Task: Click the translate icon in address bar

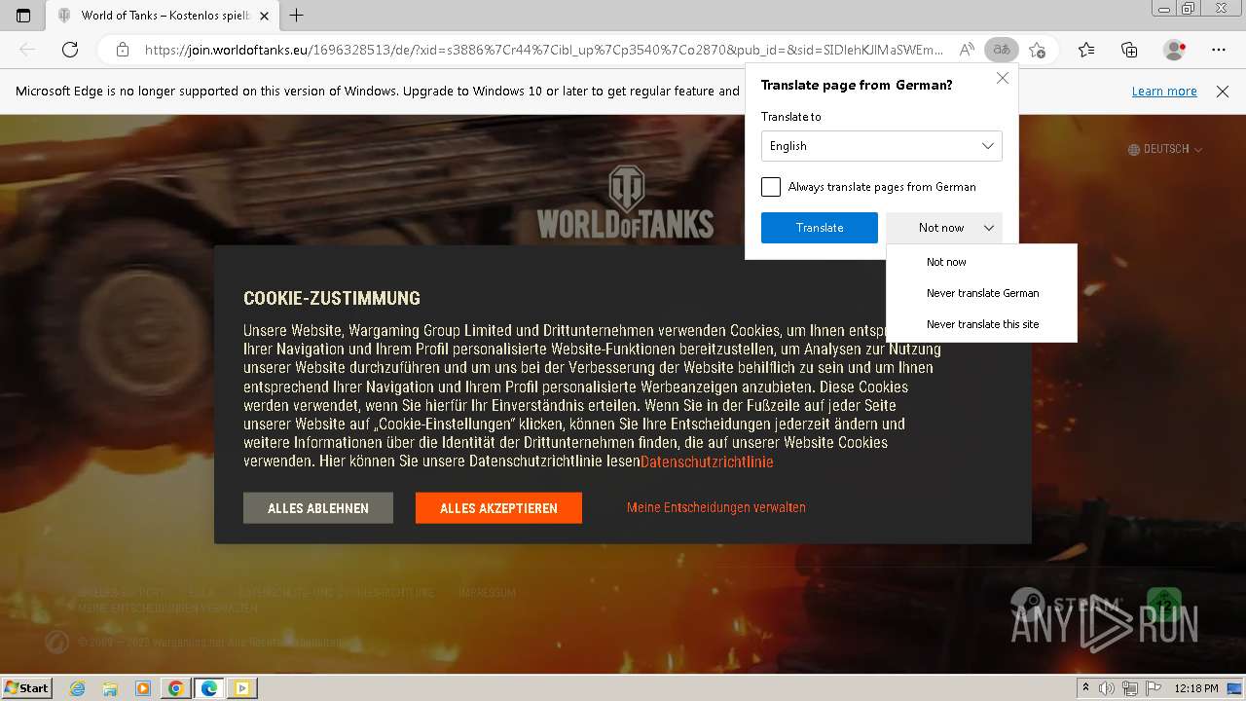Action: point(1001,50)
